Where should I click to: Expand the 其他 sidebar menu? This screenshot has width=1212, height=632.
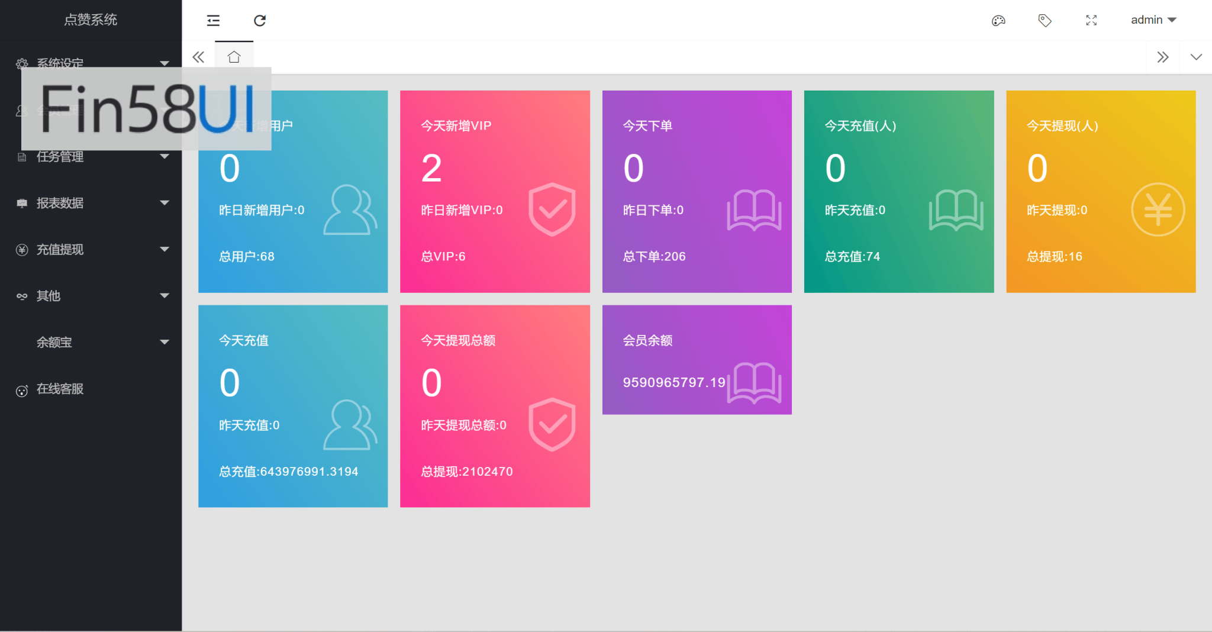point(92,296)
